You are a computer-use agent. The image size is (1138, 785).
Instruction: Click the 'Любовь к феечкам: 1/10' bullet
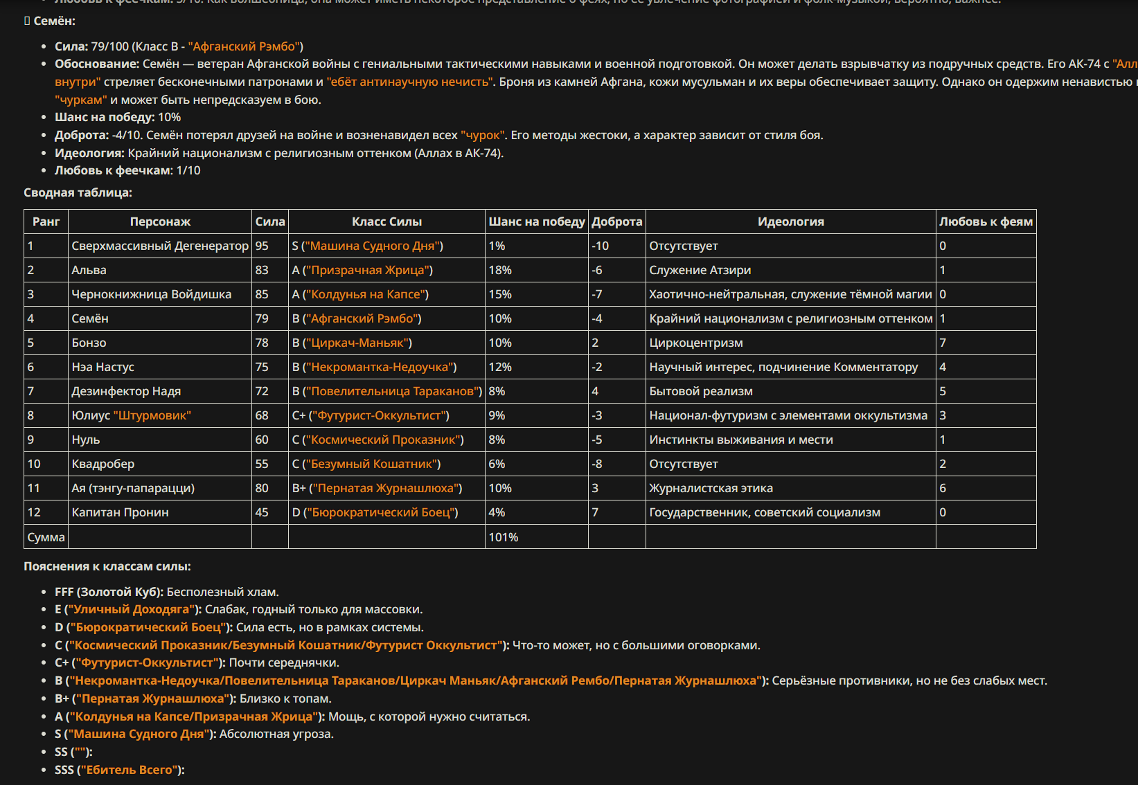[127, 170]
